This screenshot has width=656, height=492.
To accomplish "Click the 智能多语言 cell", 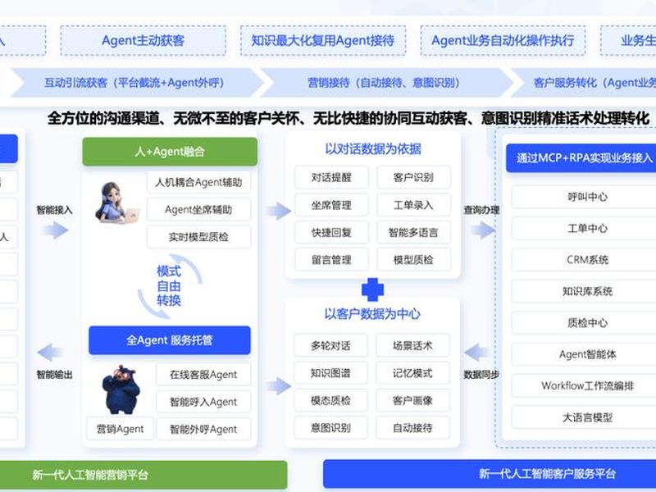I will (413, 232).
